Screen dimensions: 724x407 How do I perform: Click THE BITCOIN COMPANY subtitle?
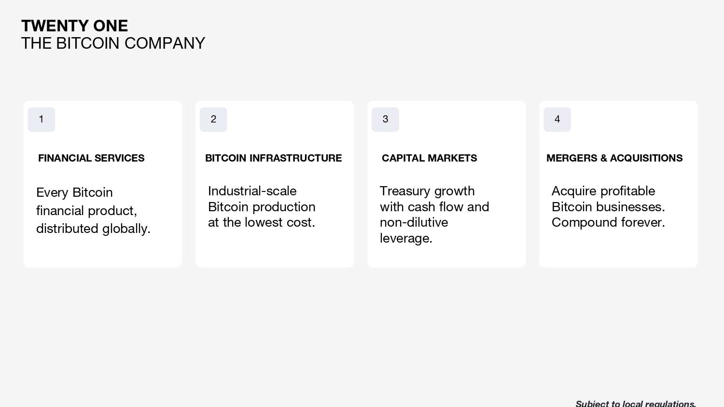(x=113, y=43)
